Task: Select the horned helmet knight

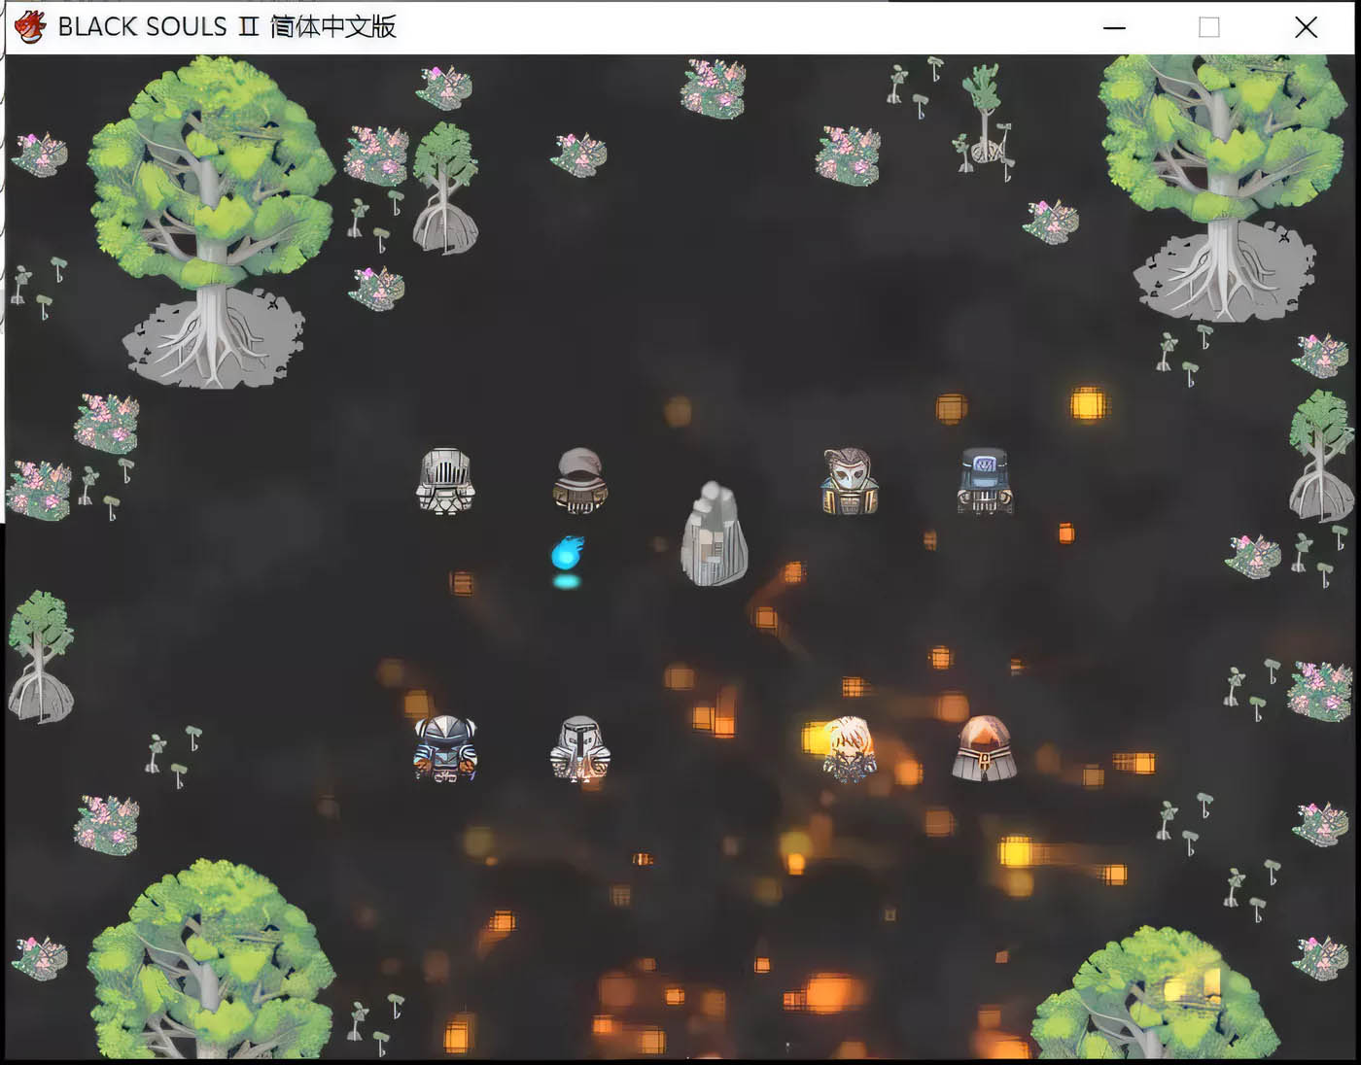Action: [x=444, y=748]
